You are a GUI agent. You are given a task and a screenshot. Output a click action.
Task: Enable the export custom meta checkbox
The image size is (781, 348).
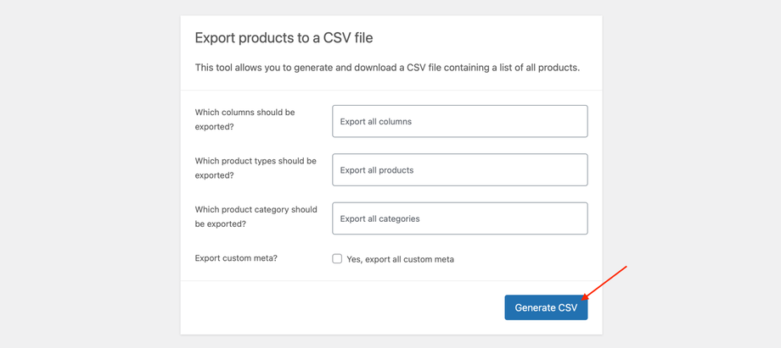(x=337, y=258)
